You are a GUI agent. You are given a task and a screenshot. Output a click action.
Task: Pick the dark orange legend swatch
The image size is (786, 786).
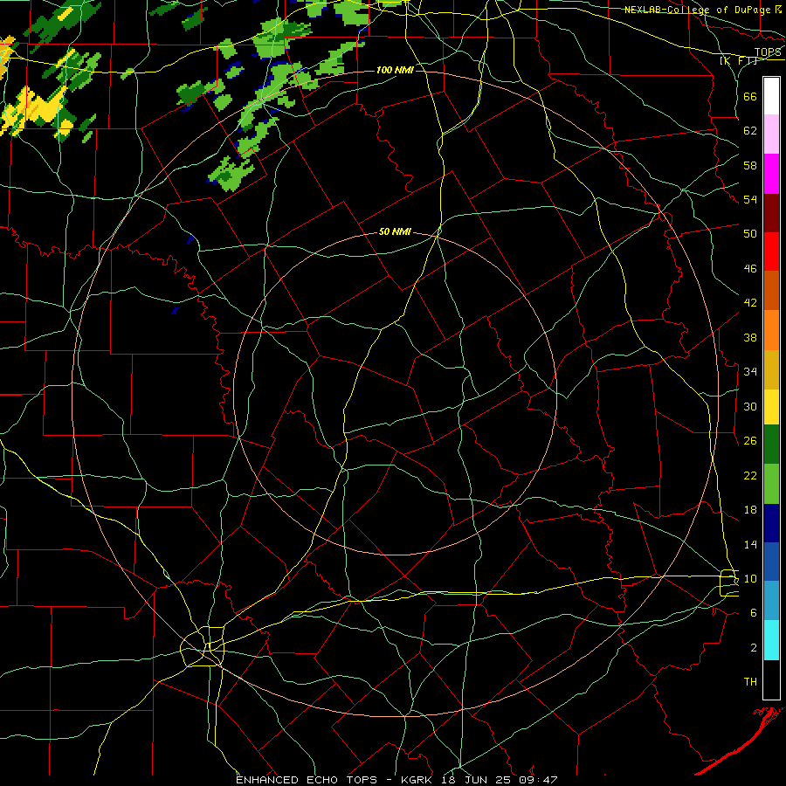pyautogui.click(x=771, y=290)
